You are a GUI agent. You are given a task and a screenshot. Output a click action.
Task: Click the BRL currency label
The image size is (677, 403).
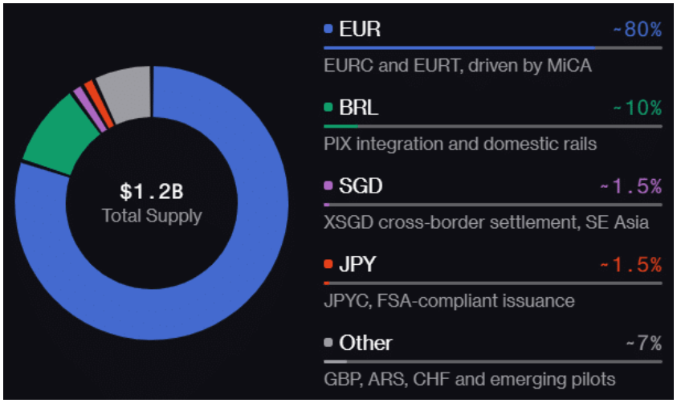[359, 108]
